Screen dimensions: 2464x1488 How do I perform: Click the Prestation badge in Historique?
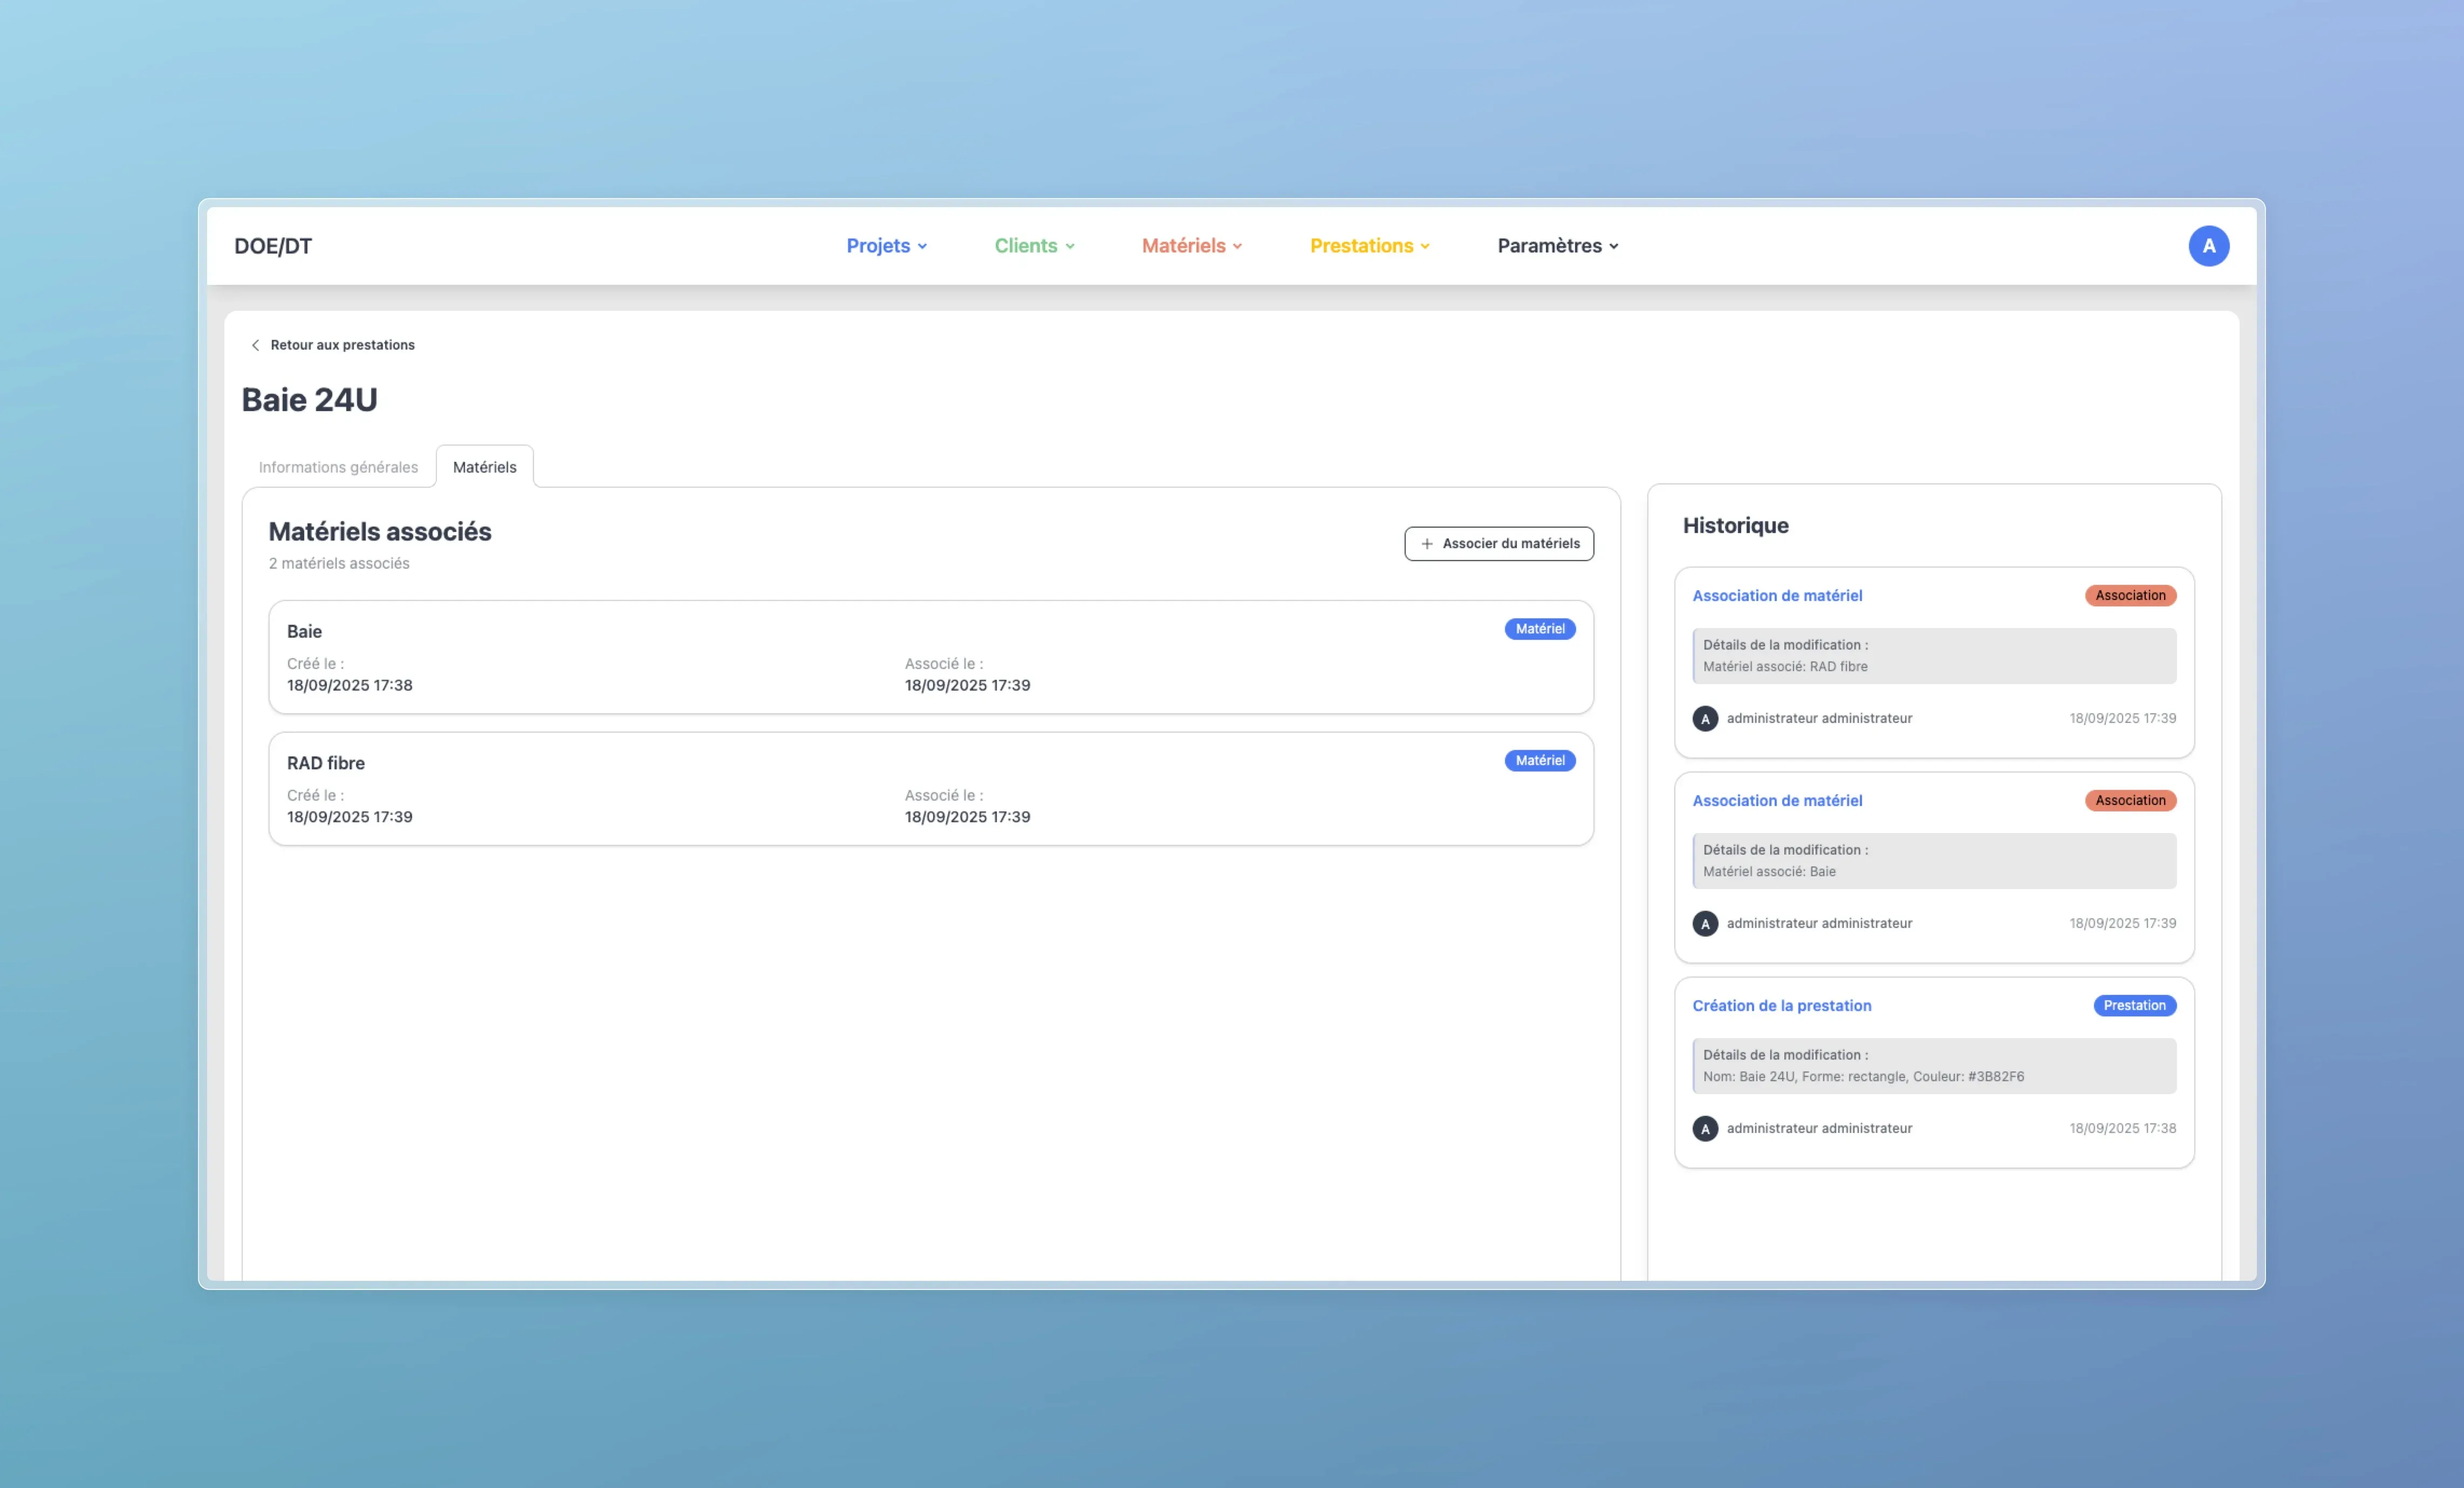point(2134,1006)
